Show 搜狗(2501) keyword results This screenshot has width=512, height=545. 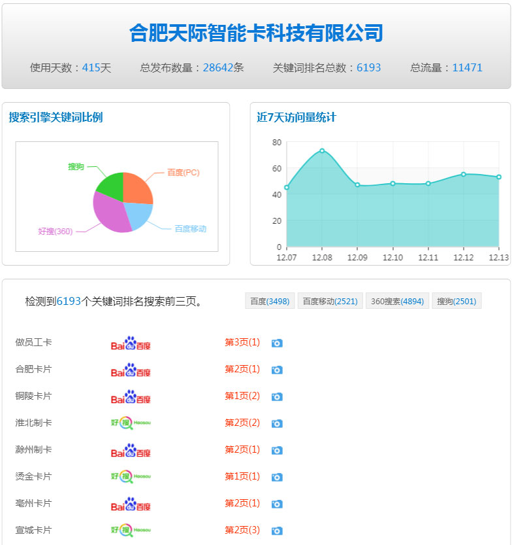click(x=456, y=301)
